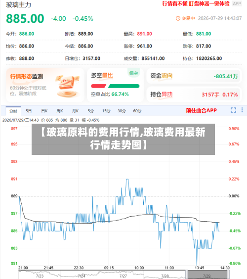Click the 7/23 section of range navigator

pyautogui.click(x=40, y=276)
